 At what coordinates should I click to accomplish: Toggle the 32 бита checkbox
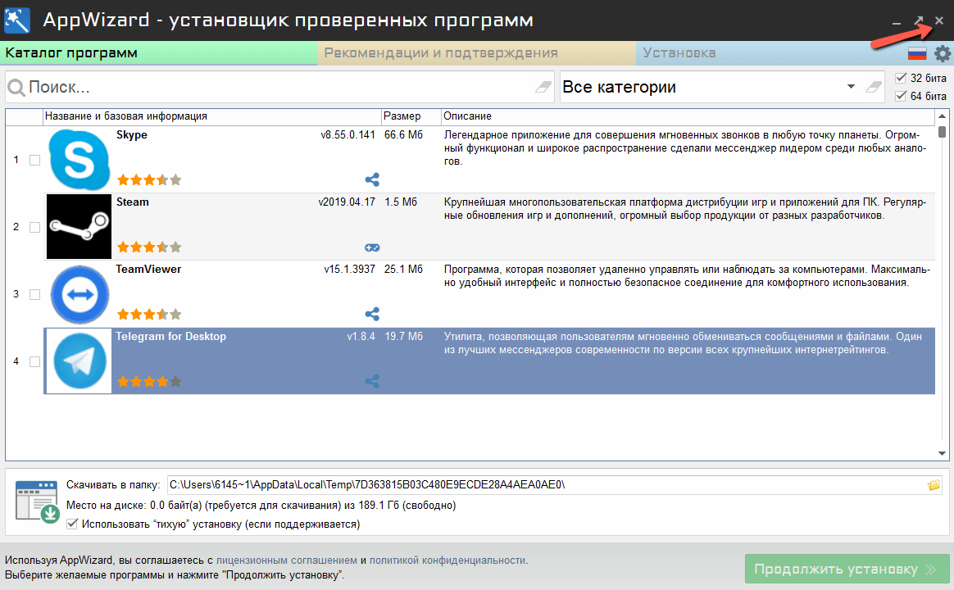pos(902,78)
